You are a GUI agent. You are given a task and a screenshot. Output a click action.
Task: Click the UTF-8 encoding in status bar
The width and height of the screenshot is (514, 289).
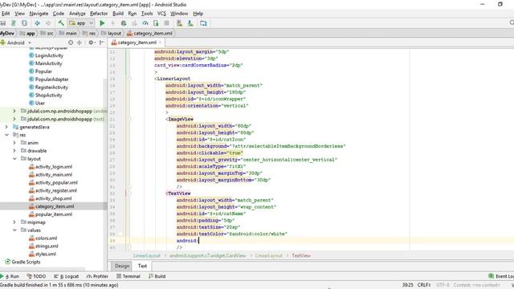coord(443,285)
